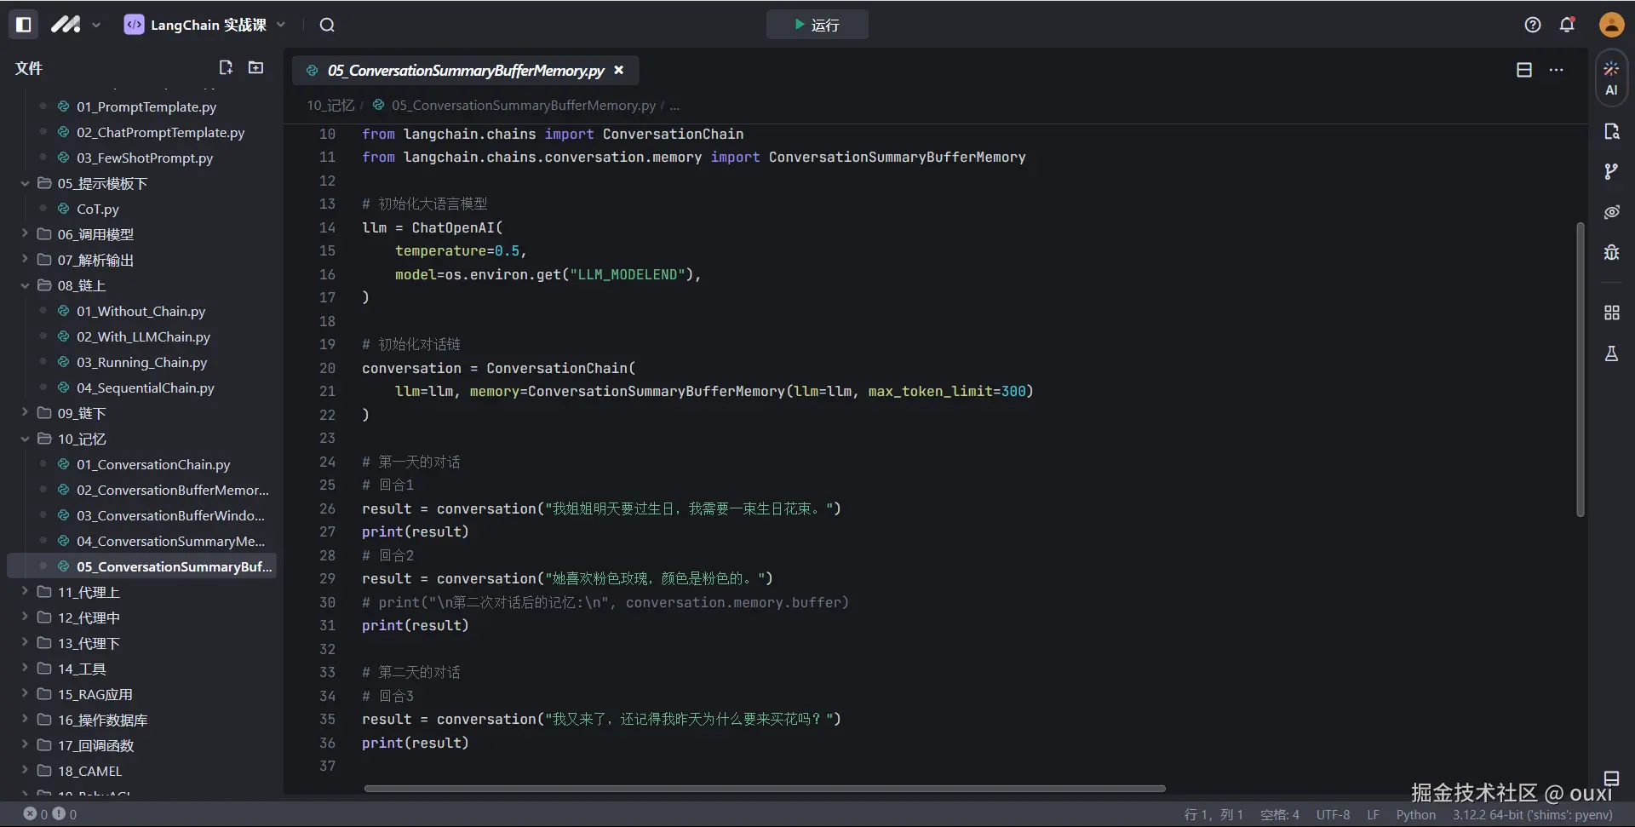This screenshot has height=827, width=1635.
Task: Click the horizontal scrollbar under the code
Action: tap(764, 789)
